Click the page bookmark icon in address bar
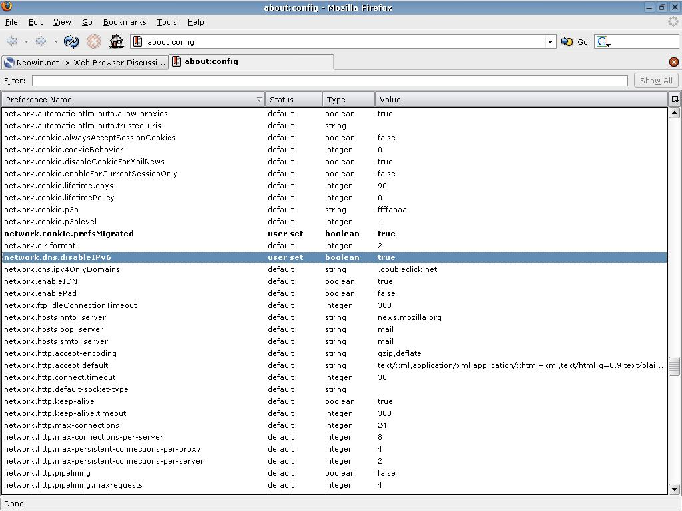The width and height of the screenshot is (682, 511). (138, 41)
